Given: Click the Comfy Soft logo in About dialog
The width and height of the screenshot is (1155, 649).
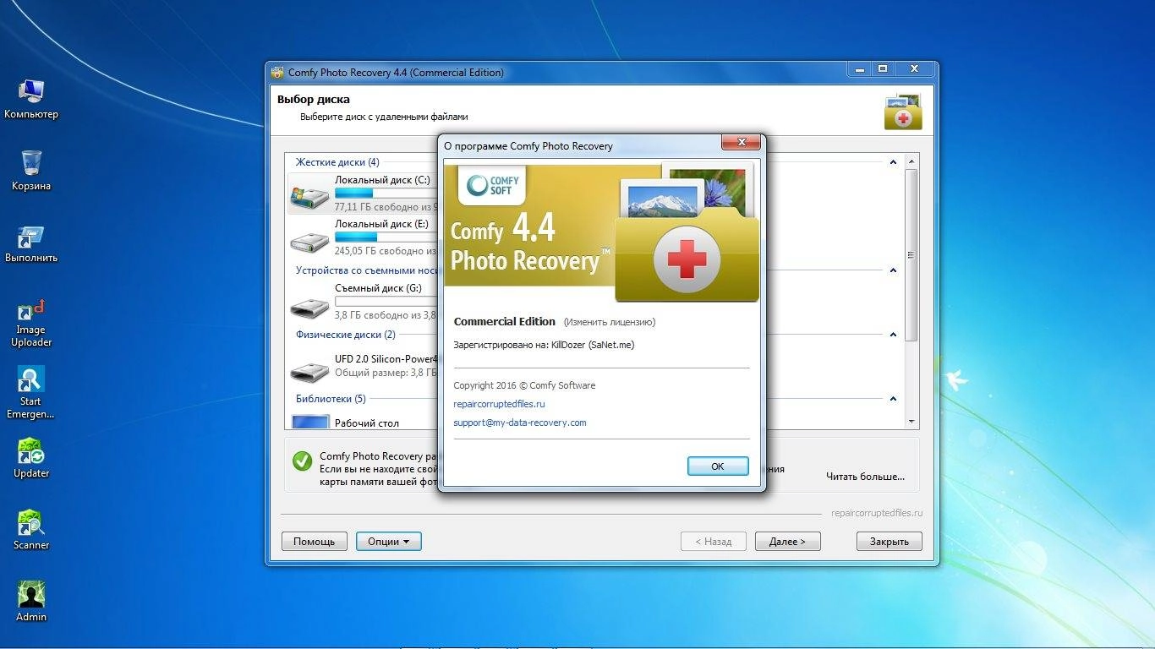Looking at the screenshot, I should (492, 185).
